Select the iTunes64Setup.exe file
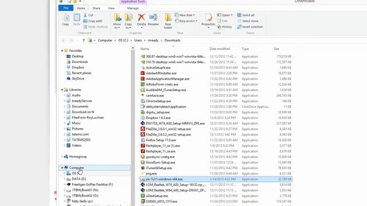The width and height of the screenshot is (367, 206). (x=159, y=168)
